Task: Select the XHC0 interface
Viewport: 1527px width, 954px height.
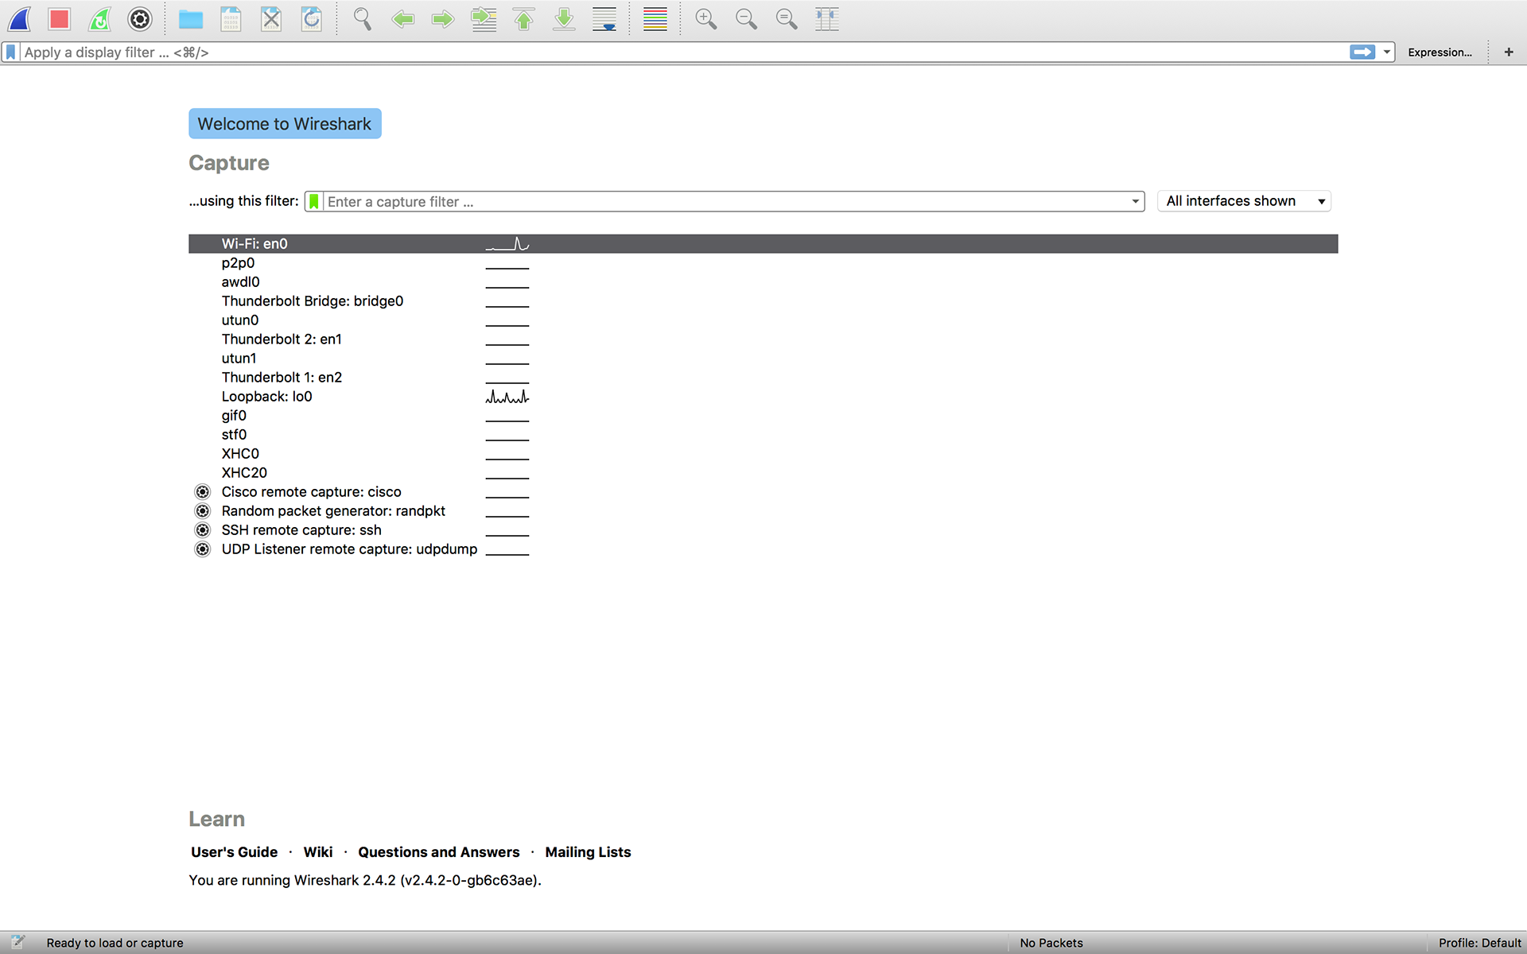Action: (x=763, y=453)
